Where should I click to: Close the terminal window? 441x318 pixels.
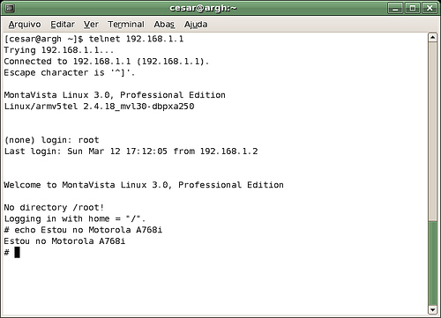pos(430,8)
